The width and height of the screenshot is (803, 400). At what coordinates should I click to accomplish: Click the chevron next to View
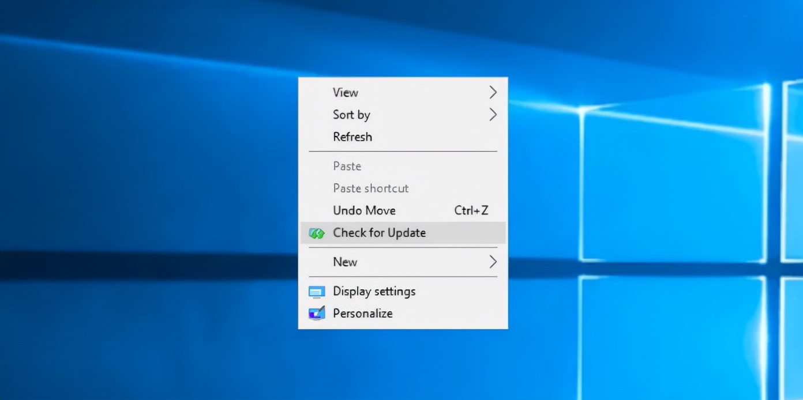(493, 92)
